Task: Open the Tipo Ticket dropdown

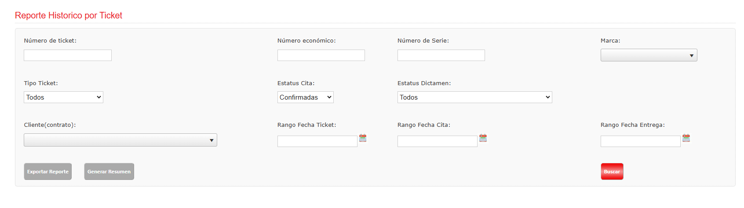Action: [63, 97]
